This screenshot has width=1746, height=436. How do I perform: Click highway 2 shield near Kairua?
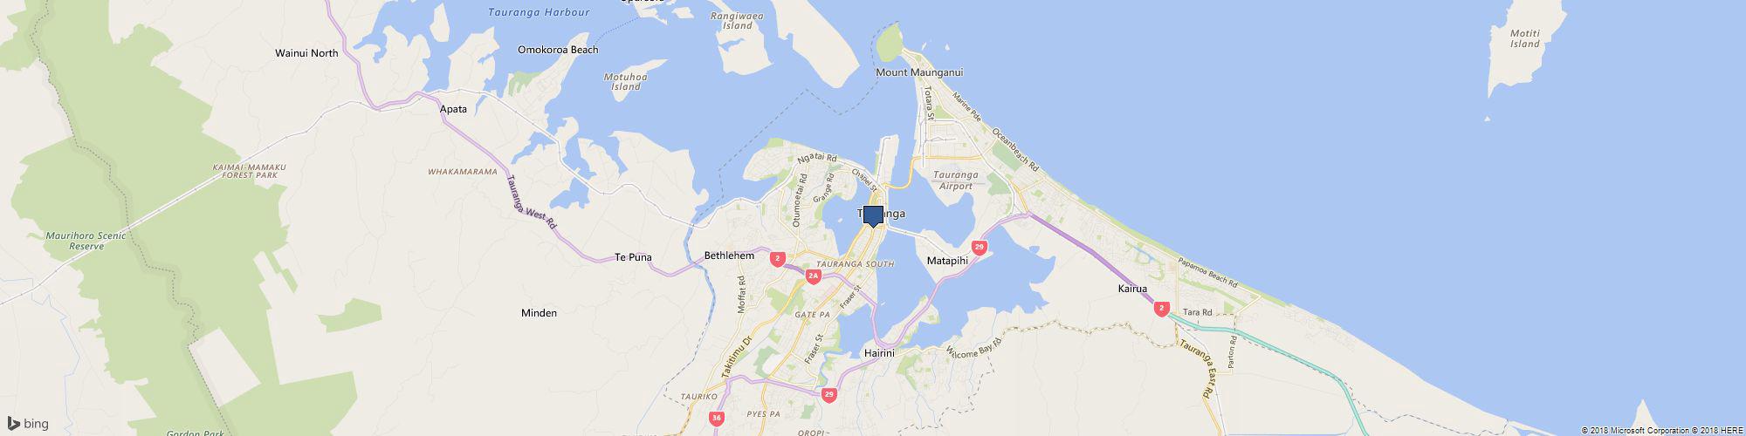[1161, 308]
